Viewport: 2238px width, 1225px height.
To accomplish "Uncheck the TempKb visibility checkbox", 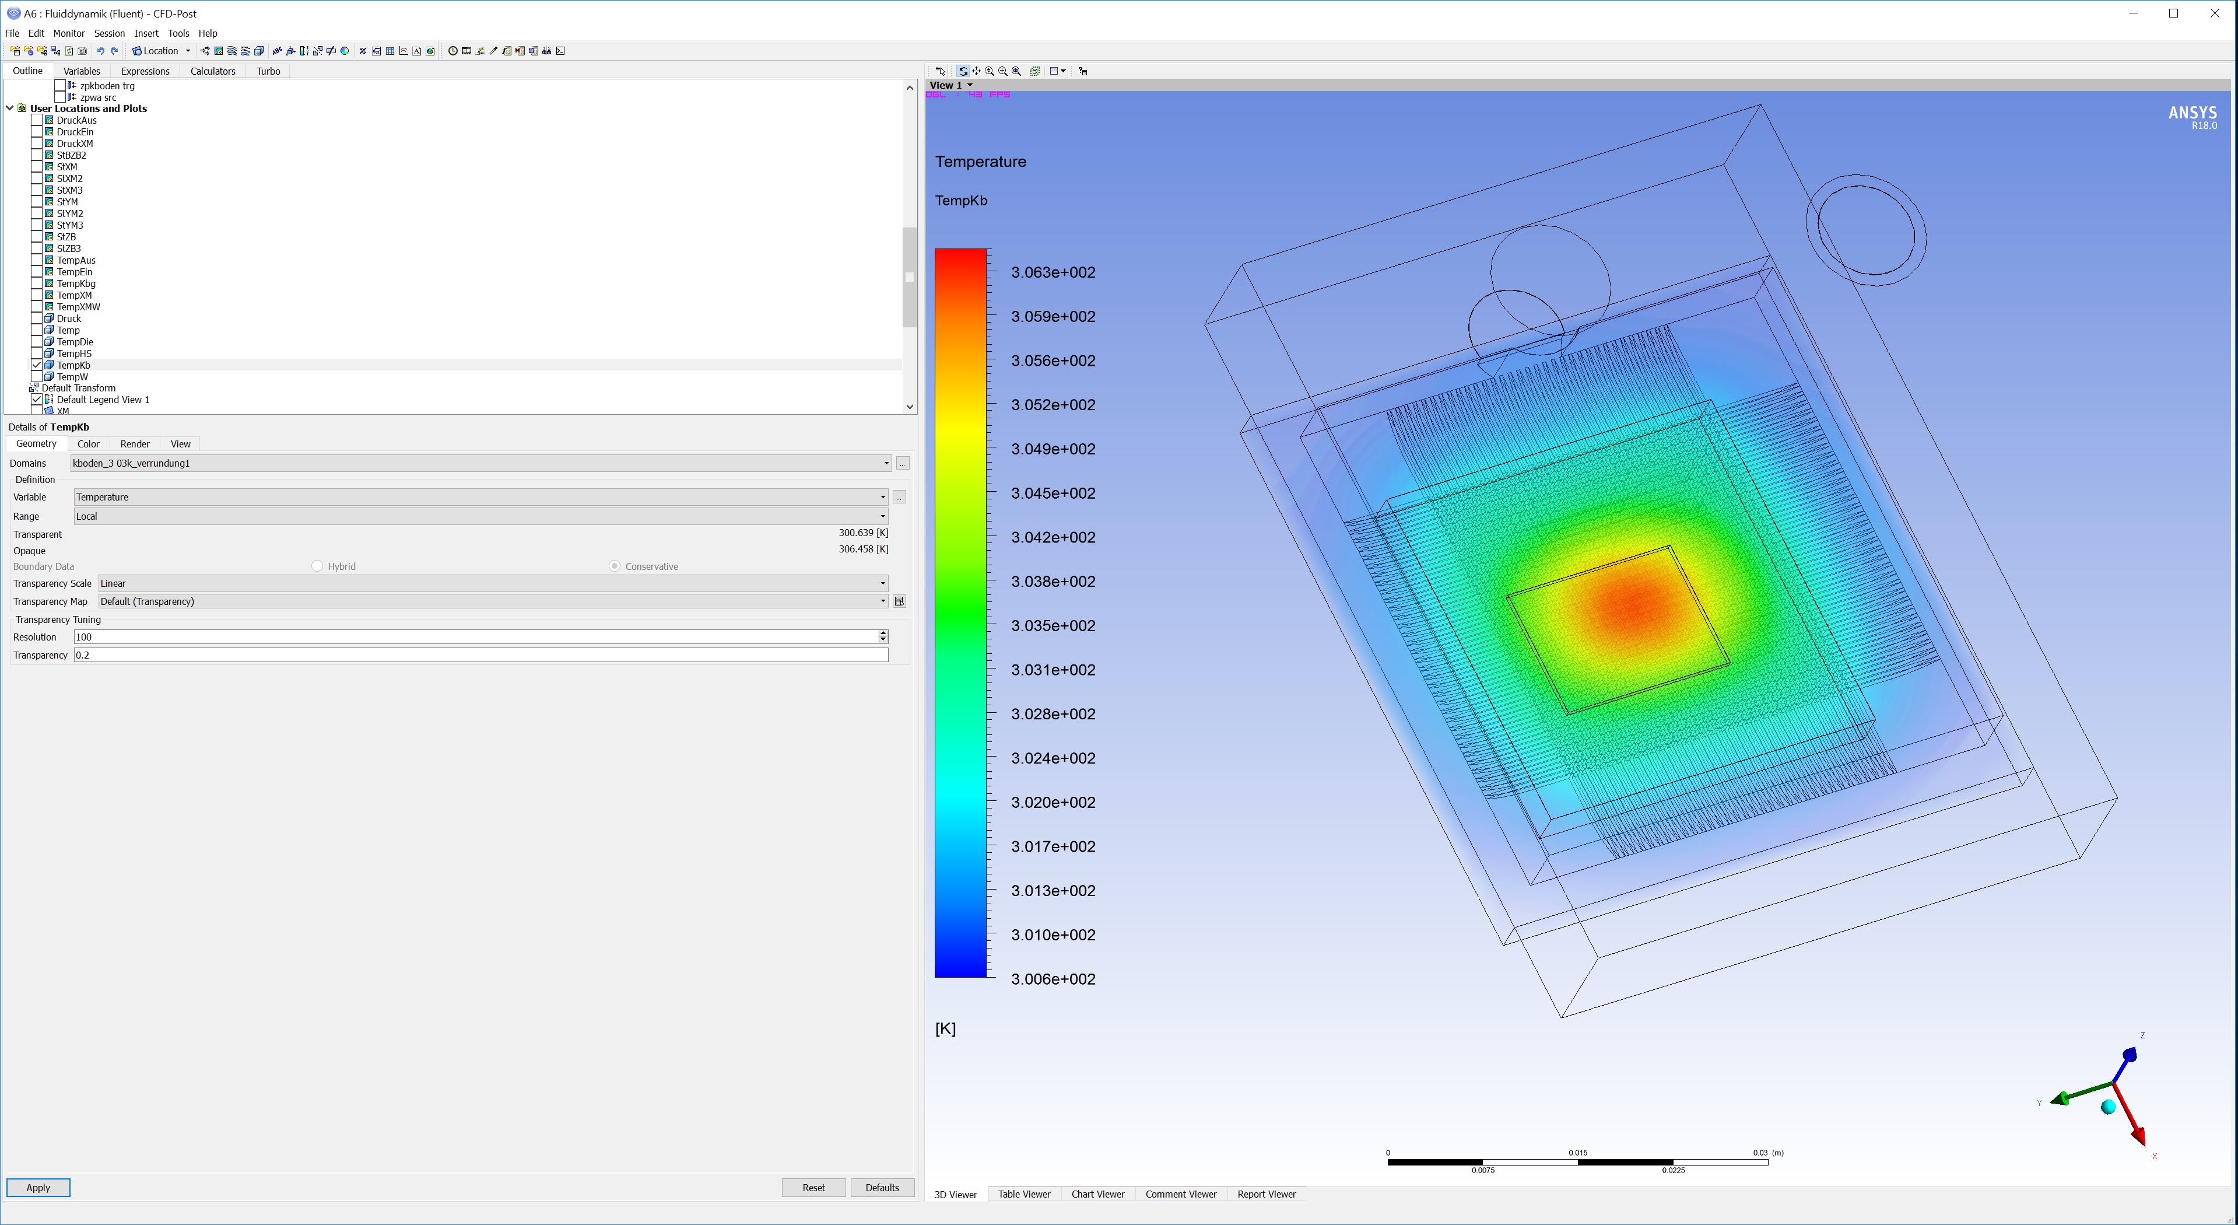I will 37,365.
